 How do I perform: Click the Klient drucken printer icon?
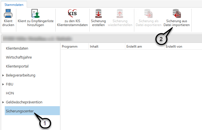coord(8,14)
